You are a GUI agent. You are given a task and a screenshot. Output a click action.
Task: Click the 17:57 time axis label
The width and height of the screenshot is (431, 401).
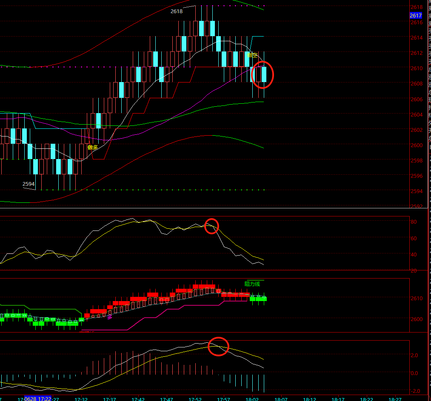pos(224,399)
